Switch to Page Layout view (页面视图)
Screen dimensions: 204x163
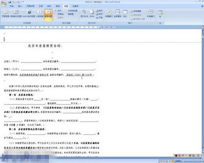pos(5,13)
